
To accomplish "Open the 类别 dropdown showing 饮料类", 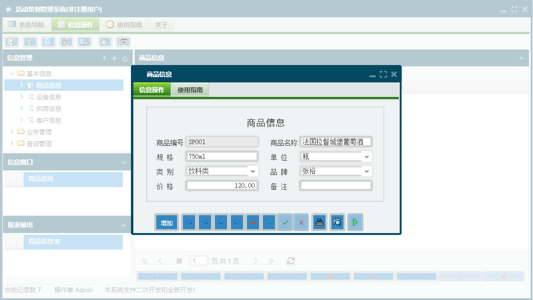I will point(253,171).
